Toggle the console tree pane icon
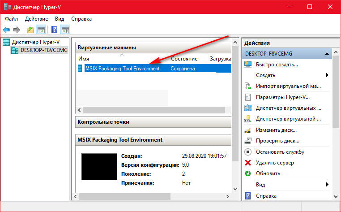Viewport: 341px width, 212px height. point(41,30)
